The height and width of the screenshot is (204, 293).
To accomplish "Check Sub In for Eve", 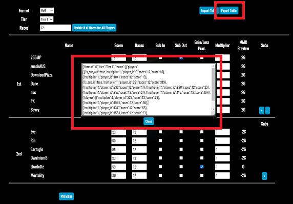I will click(x=160, y=132).
